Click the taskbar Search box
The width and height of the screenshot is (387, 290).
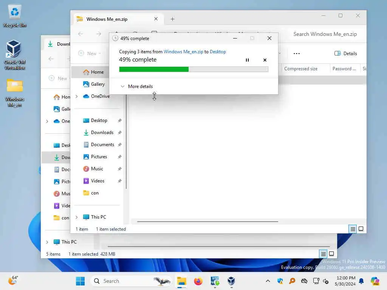(131, 281)
